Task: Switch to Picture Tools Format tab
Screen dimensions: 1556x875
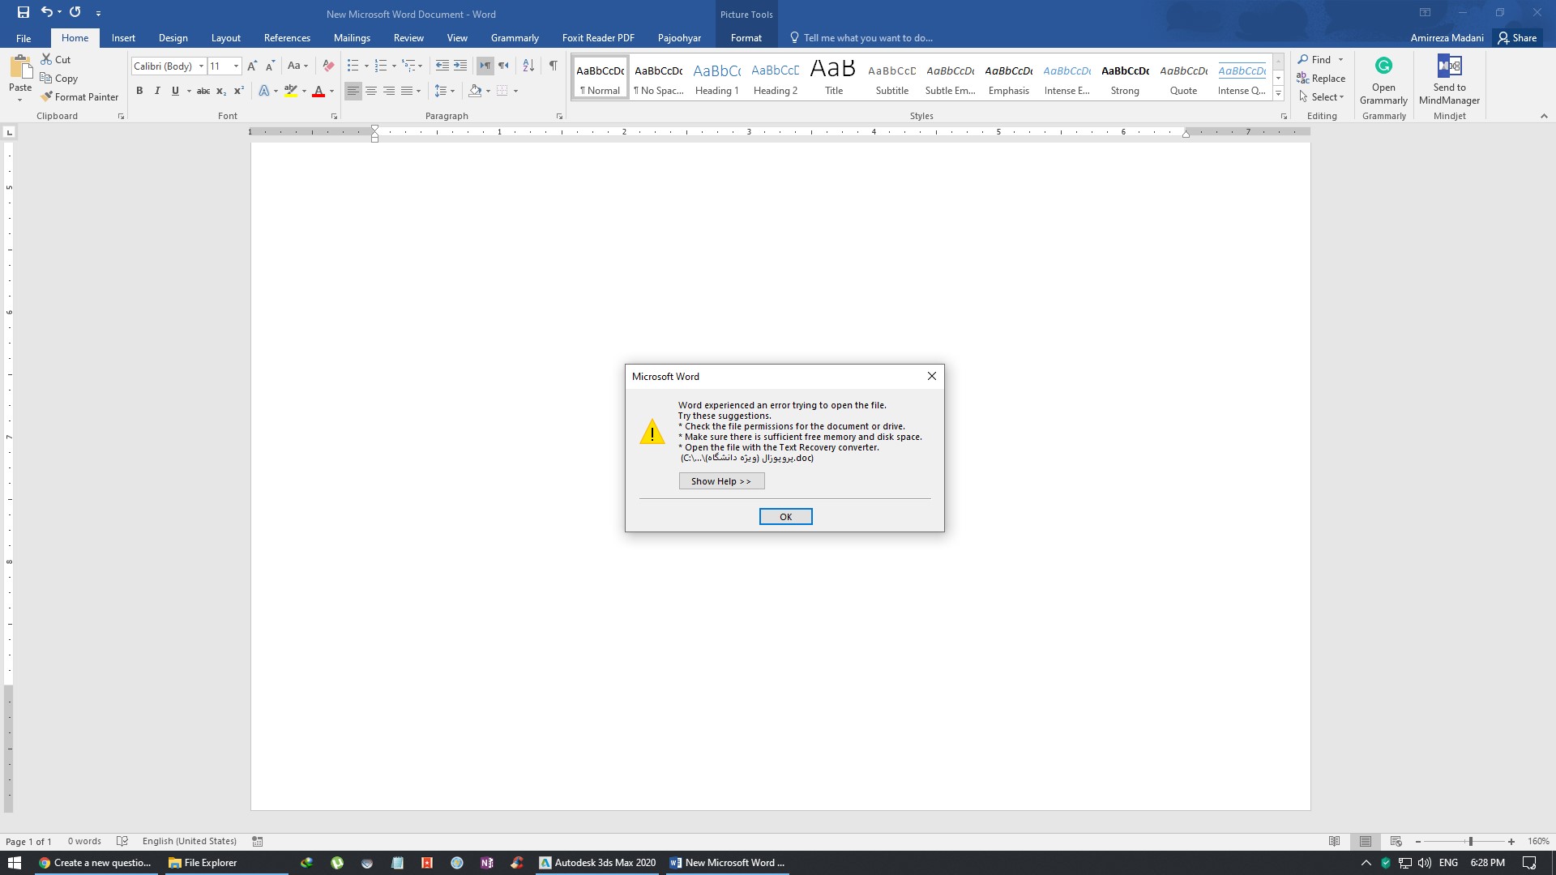Action: coord(746,38)
